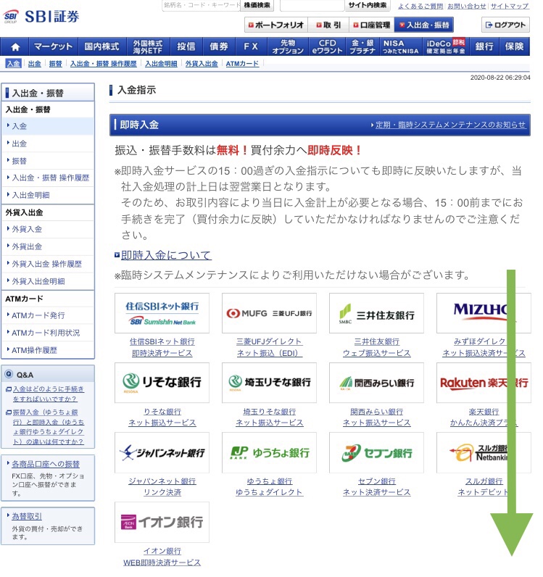Focus the 銘柄名・コード search field
543x577 pixels.
[201, 5]
